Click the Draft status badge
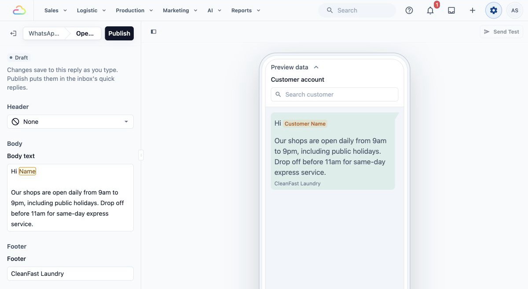The image size is (528, 289). [19, 58]
